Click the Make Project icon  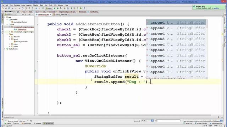[x=43, y=8]
